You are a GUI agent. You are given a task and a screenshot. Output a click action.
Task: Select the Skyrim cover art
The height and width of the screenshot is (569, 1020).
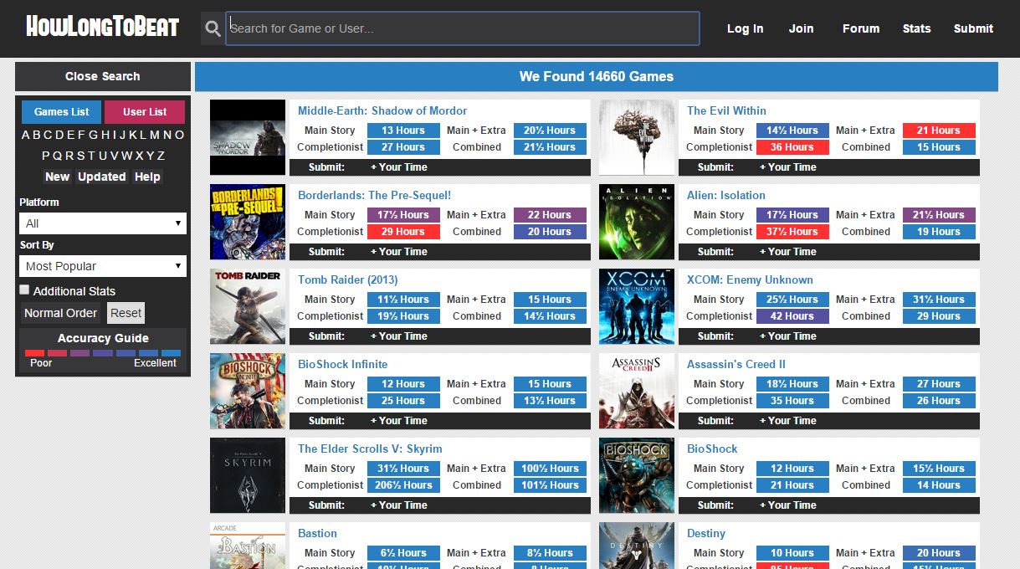pyautogui.click(x=248, y=475)
